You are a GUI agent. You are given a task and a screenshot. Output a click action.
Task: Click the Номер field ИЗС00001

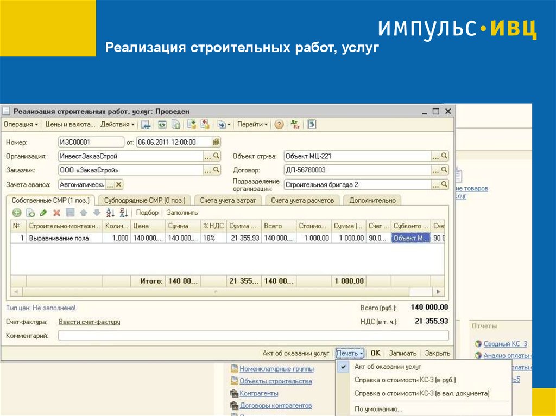pos(91,142)
